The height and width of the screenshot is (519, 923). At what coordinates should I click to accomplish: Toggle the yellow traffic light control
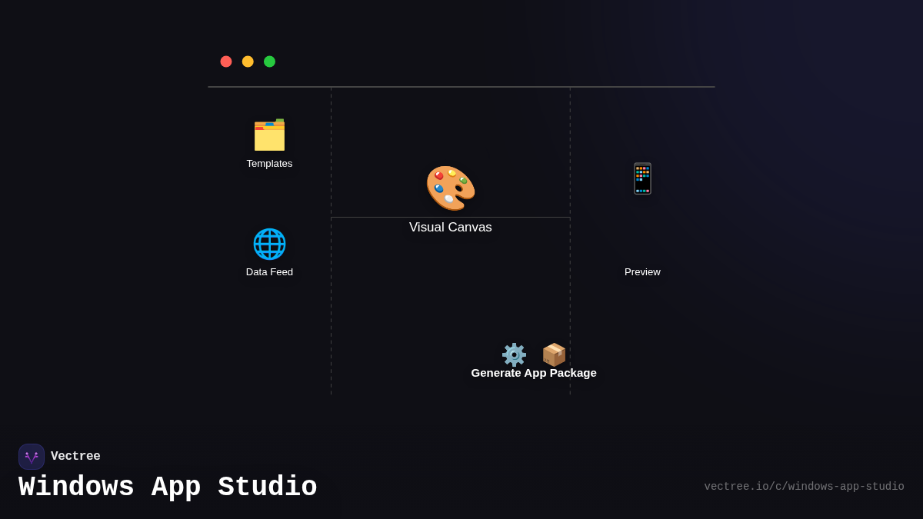pos(248,61)
